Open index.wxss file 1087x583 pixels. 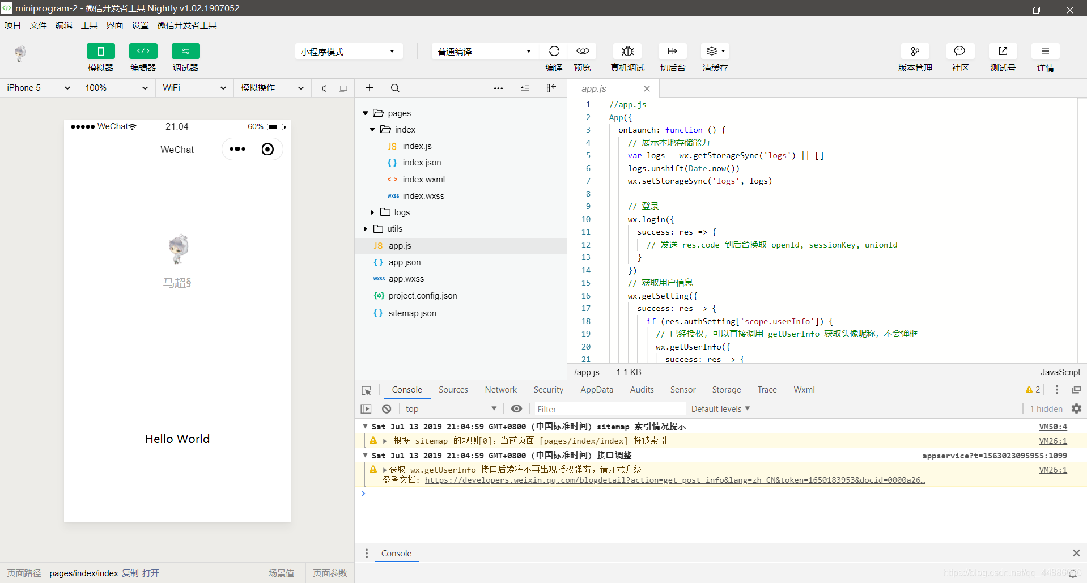click(423, 196)
